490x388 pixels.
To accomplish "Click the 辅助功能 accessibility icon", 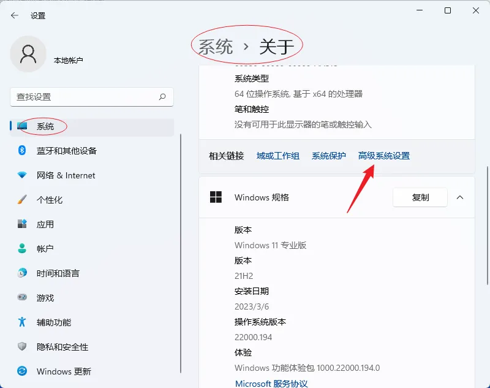I will click(22, 322).
